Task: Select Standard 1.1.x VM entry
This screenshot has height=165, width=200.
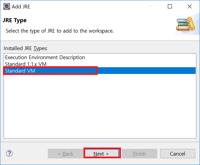Action: [x=100, y=64]
